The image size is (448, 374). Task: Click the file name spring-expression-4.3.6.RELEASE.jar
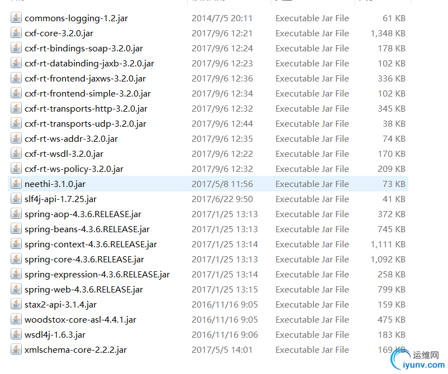tap(97, 275)
